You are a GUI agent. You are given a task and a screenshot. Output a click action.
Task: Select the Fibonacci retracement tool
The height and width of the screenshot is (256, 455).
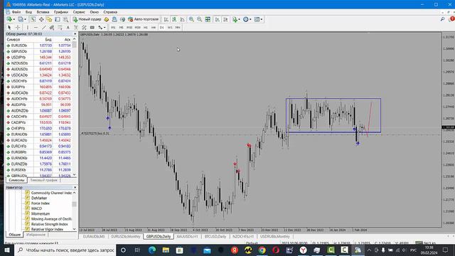tap(60, 27)
